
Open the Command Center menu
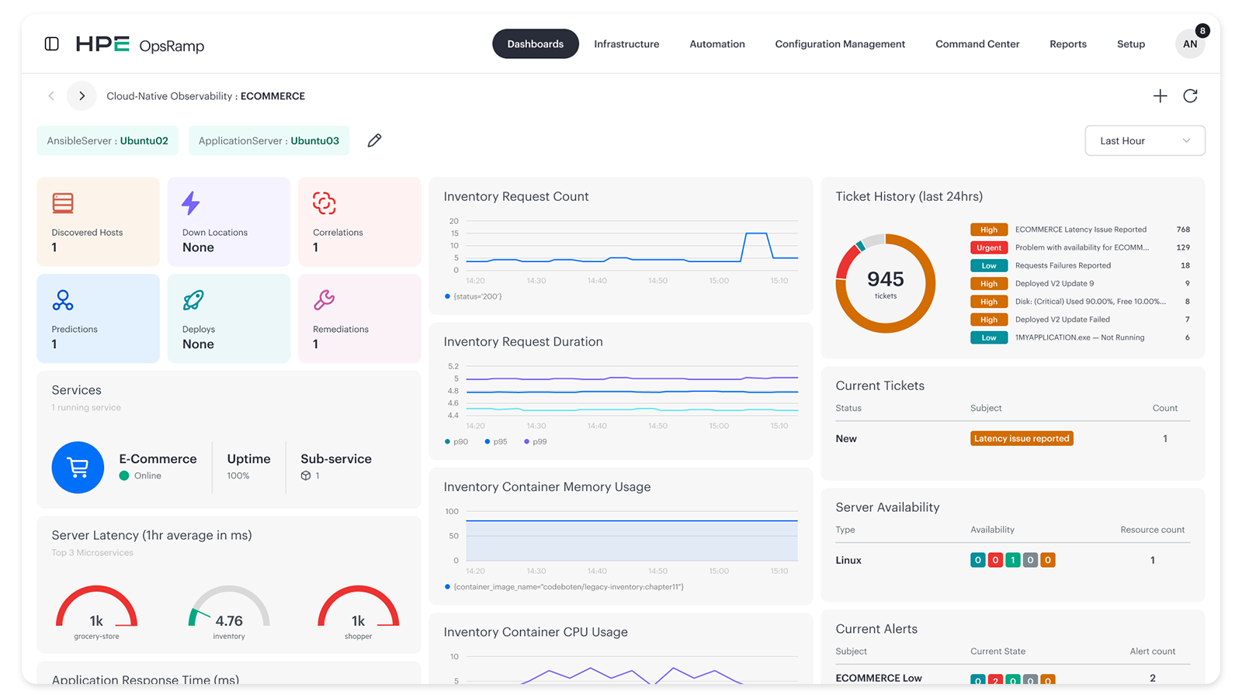[977, 44]
